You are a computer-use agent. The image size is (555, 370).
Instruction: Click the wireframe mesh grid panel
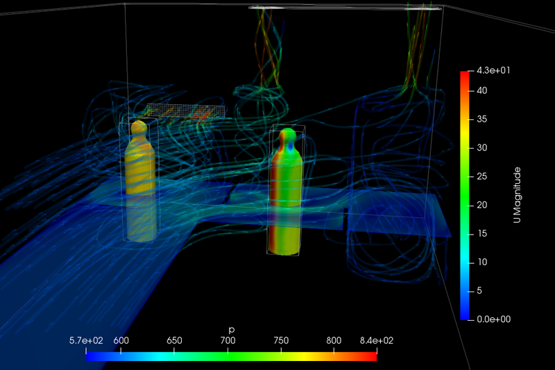186,110
